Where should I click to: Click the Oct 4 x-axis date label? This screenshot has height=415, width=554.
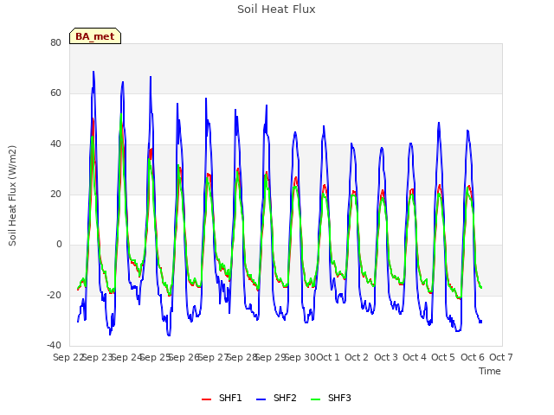(x=415, y=357)
